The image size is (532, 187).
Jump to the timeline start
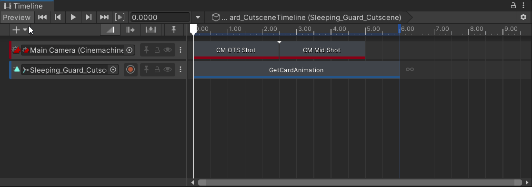42,17
